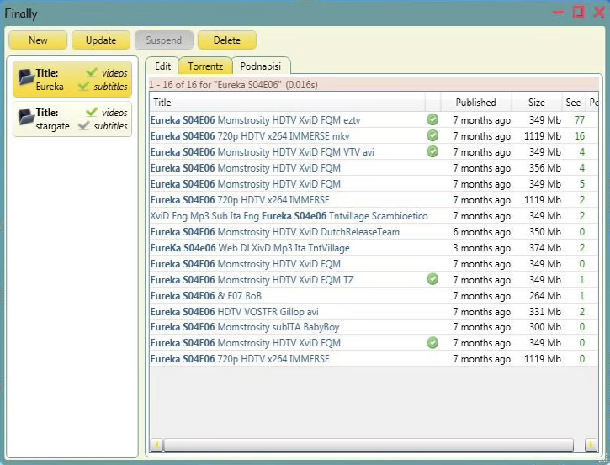Open Eureka S04E06 Momstrosity subITA BabyBoy
The height and width of the screenshot is (465, 610).
245,326
